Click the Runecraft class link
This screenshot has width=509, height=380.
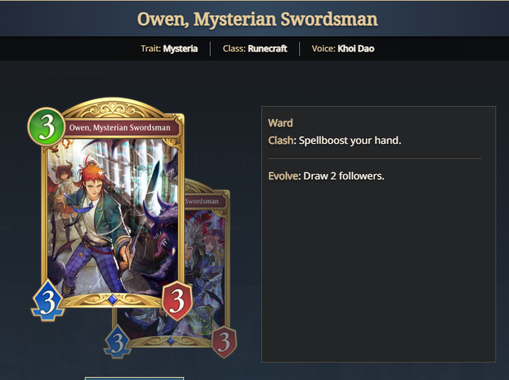pos(267,48)
